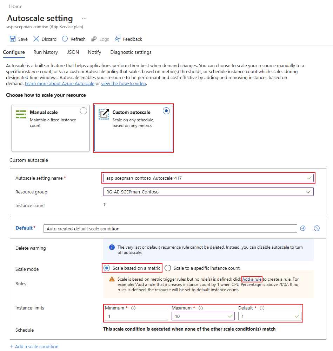Click info icon next to Maximum label

click(x=201, y=308)
